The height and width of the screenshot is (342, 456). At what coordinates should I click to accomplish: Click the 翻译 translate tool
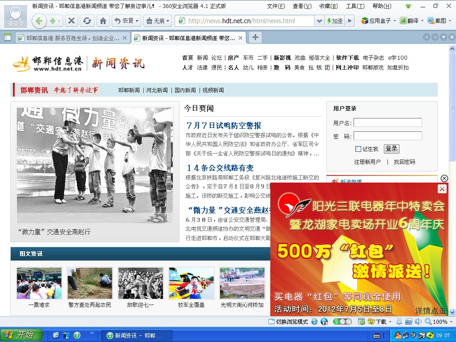(x=409, y=20)
